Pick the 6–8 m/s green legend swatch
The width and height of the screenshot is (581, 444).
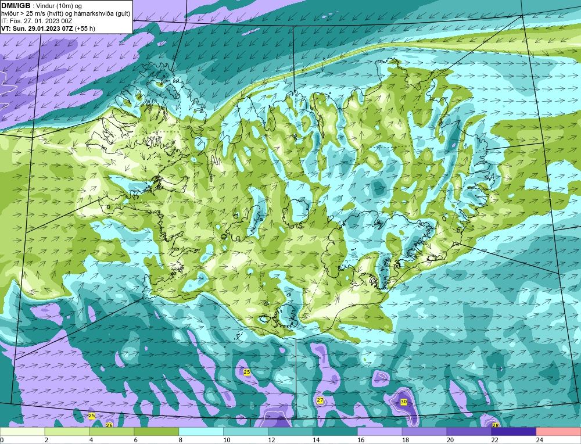coord(156,432)
